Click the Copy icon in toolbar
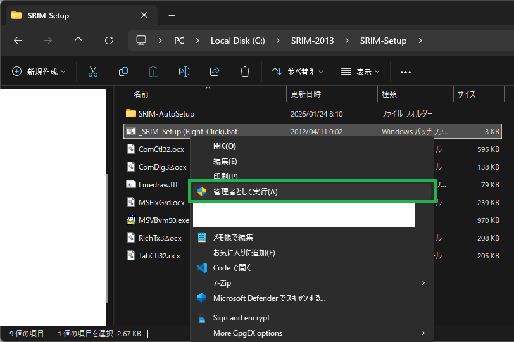Viewport: 514px width, 342px height. pyautogui.click(x=123, y=72)
